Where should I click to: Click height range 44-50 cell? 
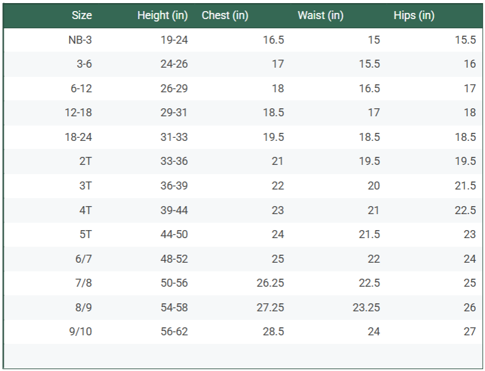coord(174,234)
